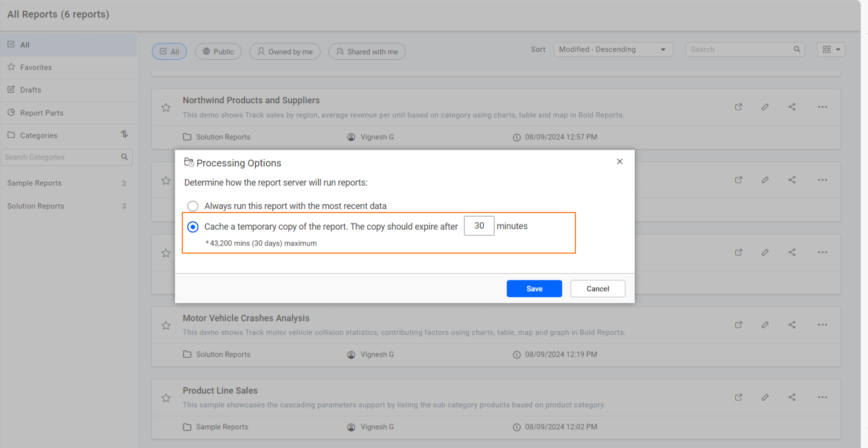Select the Solution Reports category
This screenshot has width=868, height=448.
(x=36, y=205)
